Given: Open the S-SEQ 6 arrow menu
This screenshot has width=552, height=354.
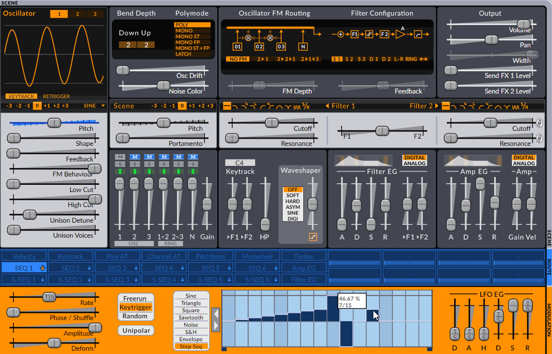Looking at the screenshot, I should [x=276, y=279].
